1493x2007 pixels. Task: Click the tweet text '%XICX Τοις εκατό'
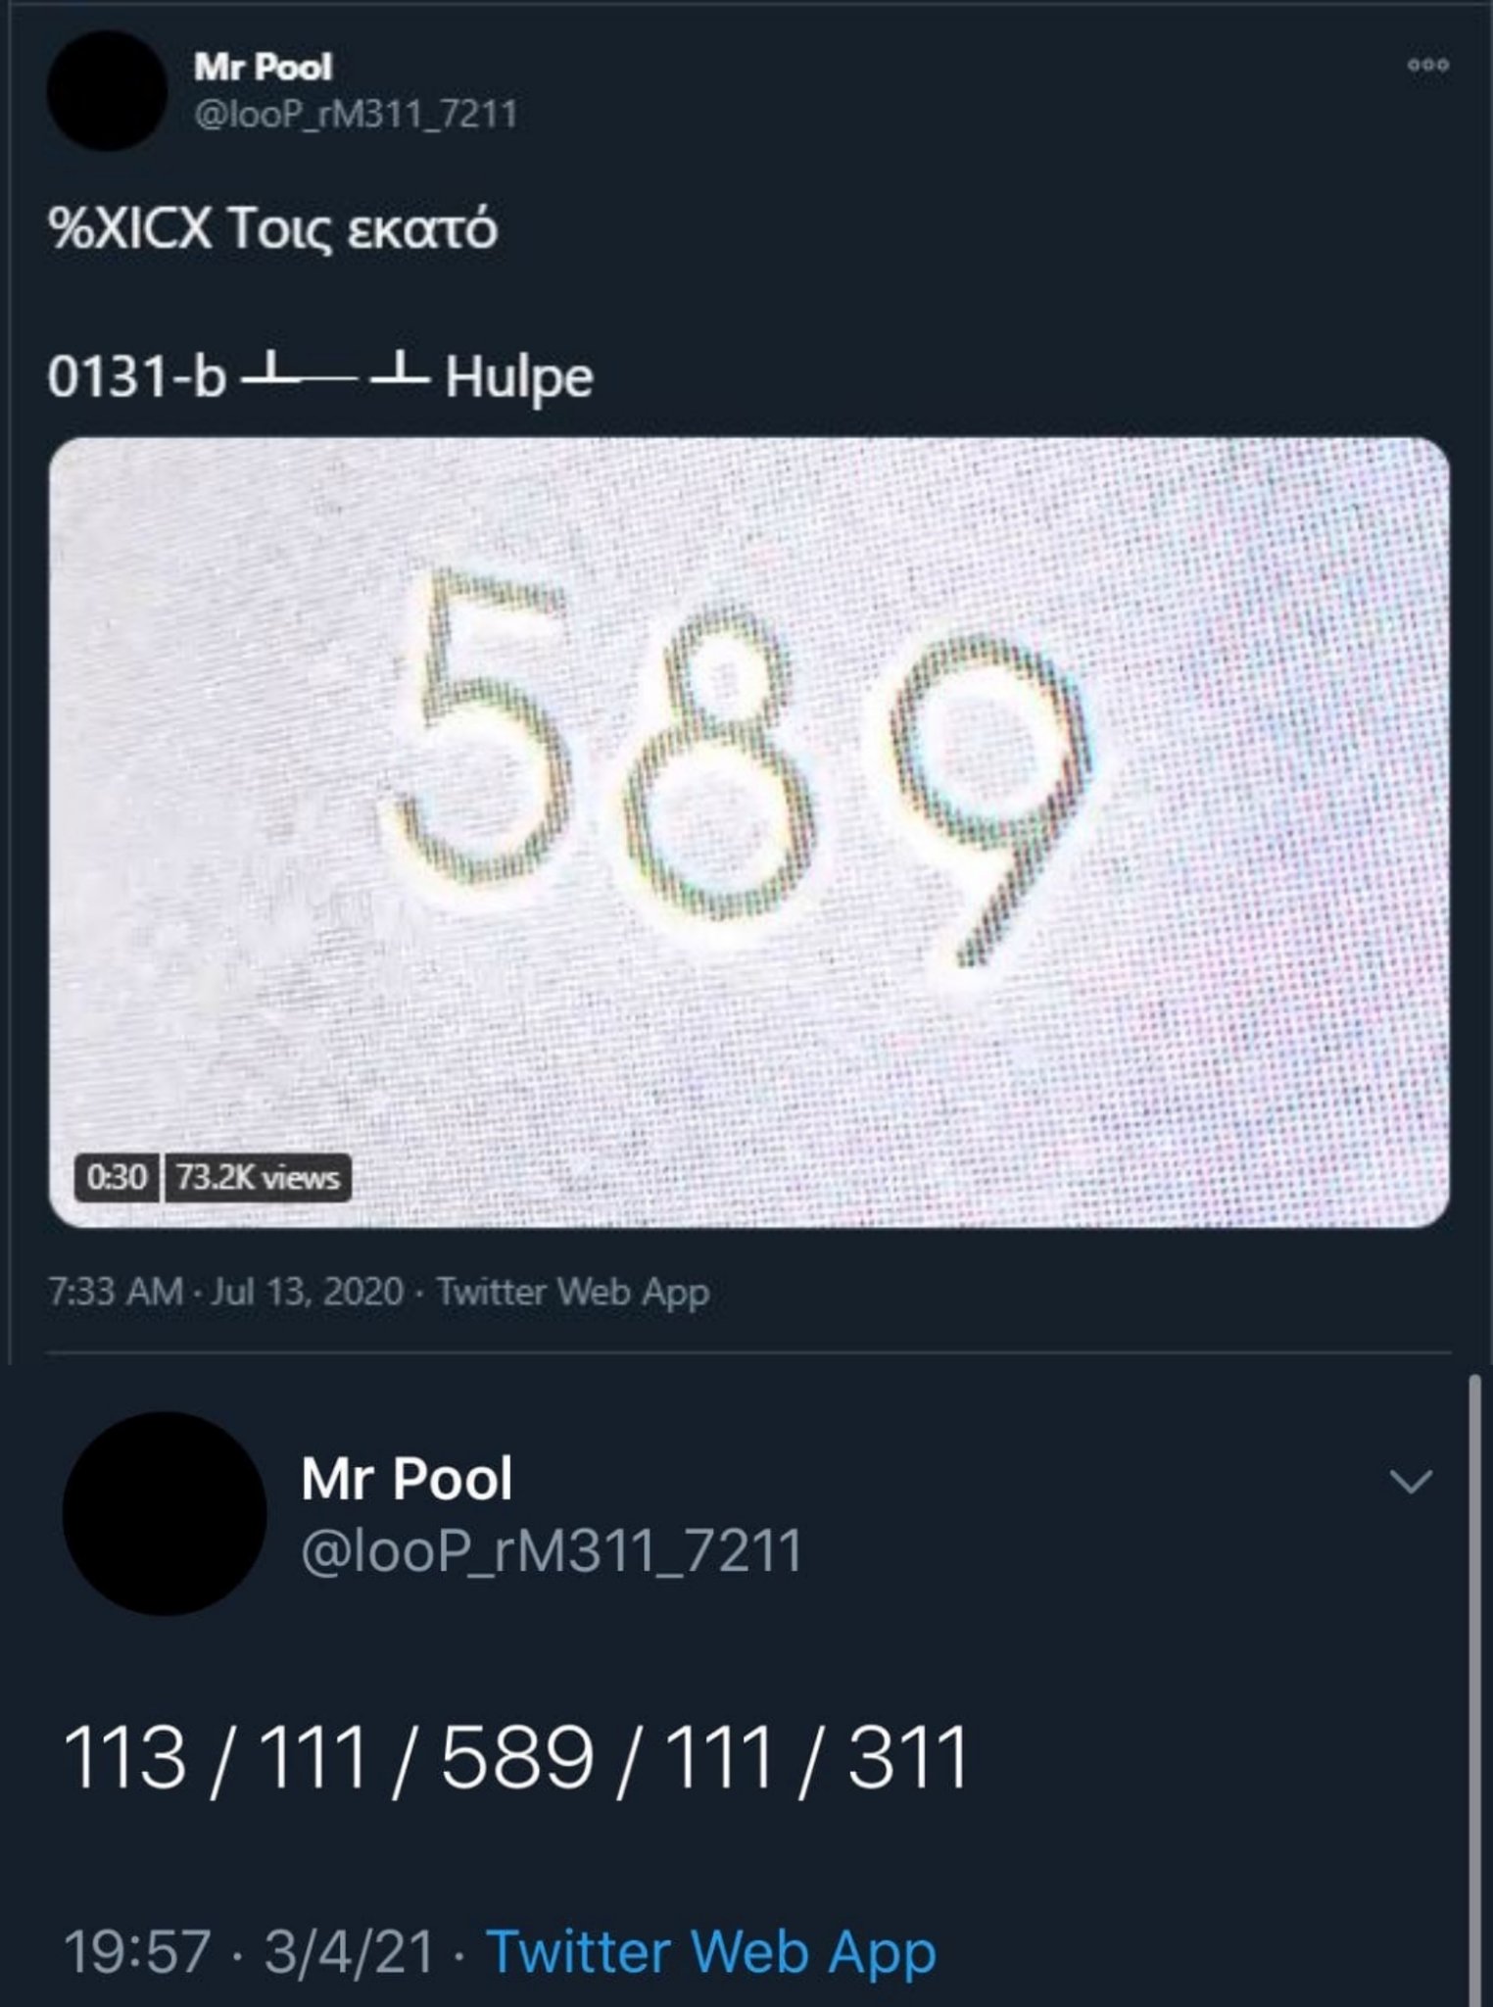(273, 230)
